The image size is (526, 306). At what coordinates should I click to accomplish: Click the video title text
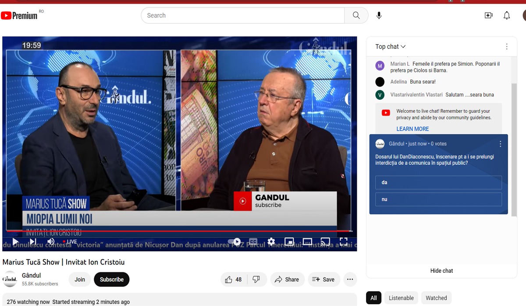64,262
